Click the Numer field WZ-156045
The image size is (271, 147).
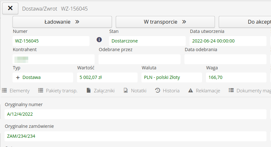pyautogui.click(x=51, y=41)
